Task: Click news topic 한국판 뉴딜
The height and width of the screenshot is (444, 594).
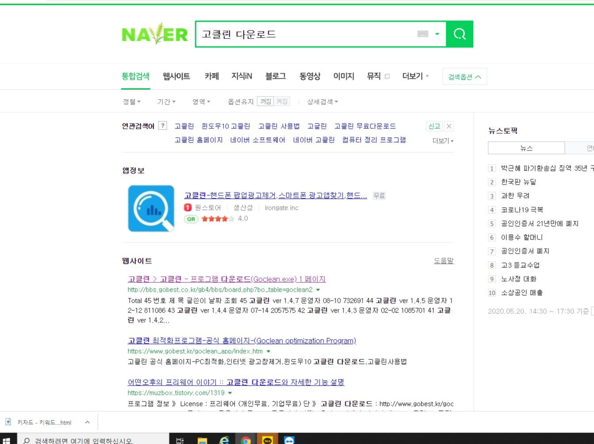Action: pyautogui.click(x=518, y=182)
